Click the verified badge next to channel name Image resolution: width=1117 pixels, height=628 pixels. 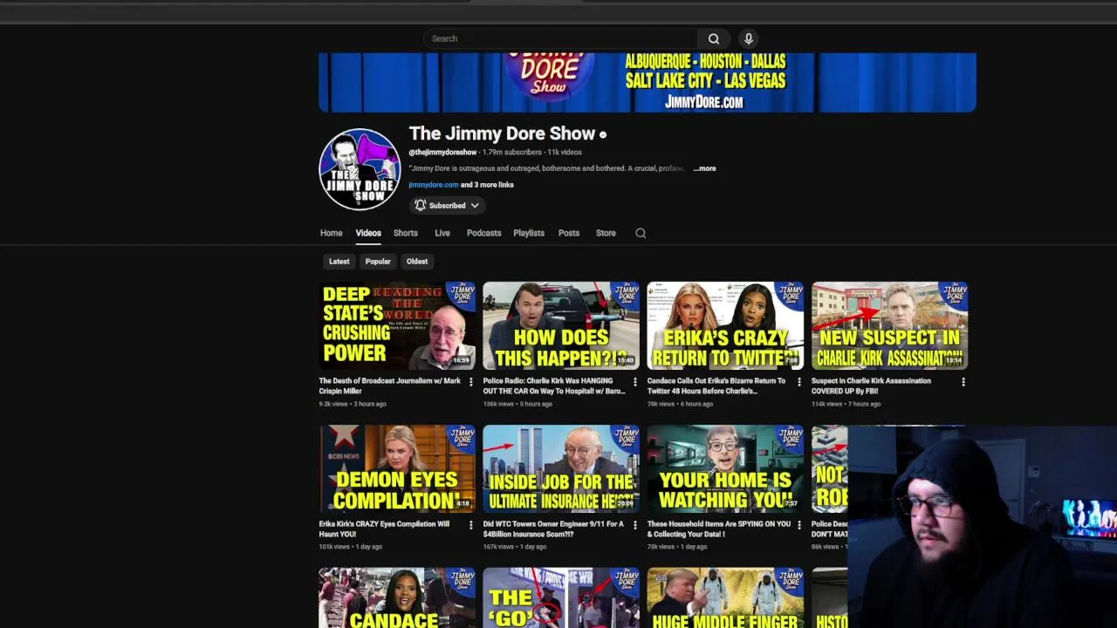[602, 134]
